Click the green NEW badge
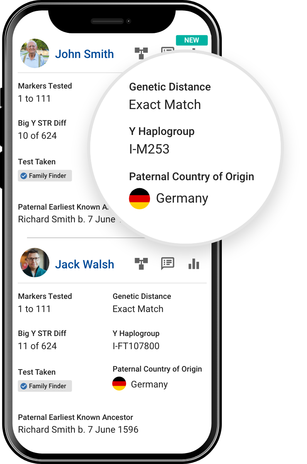Viewport: 307px width, 464px height. 192,40
